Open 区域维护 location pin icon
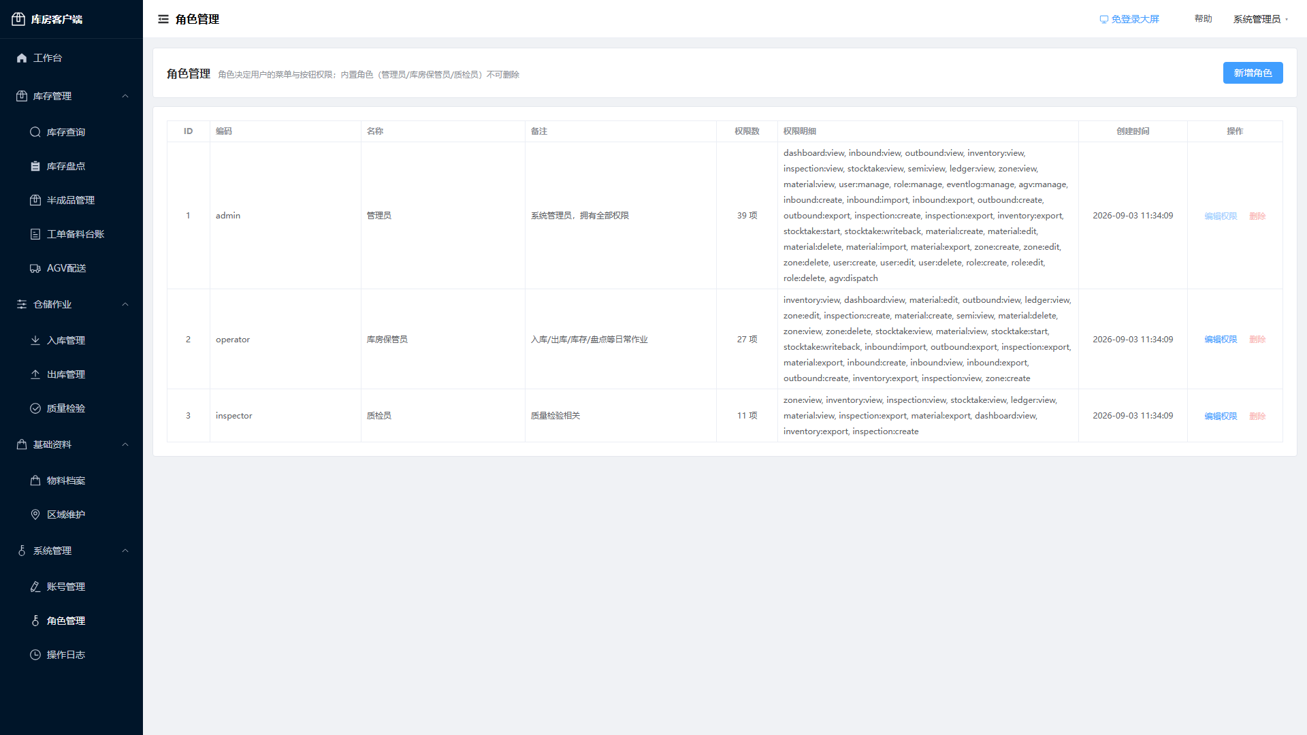Screen dimensions: 1307x735 35,514
